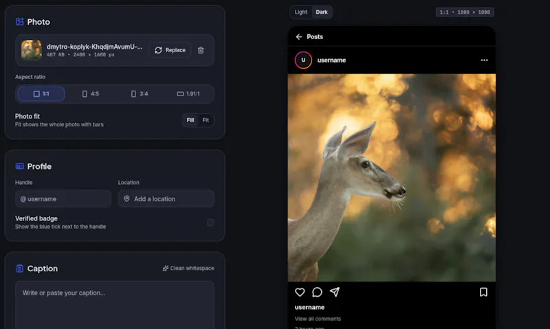Viewport: 550px width, 329px height.
Task: Click the Clean whitespace button
Action: [x=188, y=268]
